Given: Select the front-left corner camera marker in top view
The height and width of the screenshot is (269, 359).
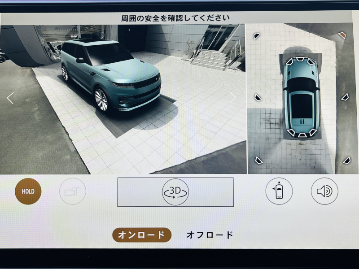Looking at the screenshot, I should coord(257,36).
